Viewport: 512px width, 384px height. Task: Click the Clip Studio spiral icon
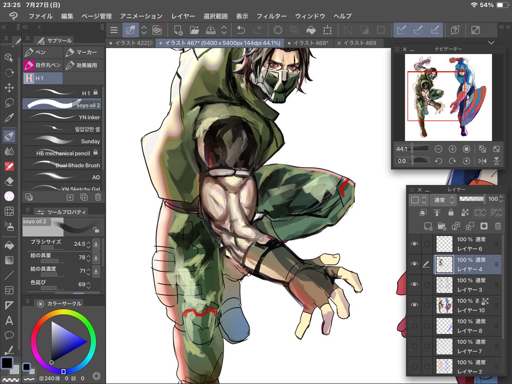157,30
